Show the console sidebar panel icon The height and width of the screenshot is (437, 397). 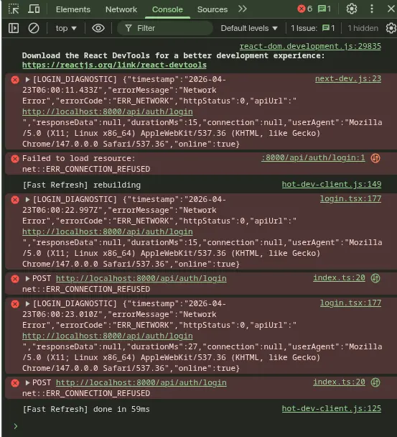click(x=14, y=28)
